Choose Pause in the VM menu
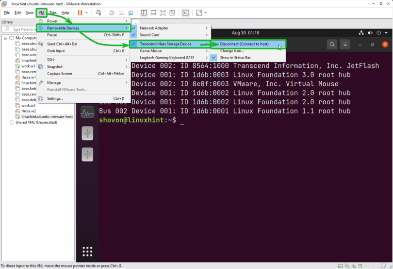Screen dimensions: 393x269 (83, 35)
